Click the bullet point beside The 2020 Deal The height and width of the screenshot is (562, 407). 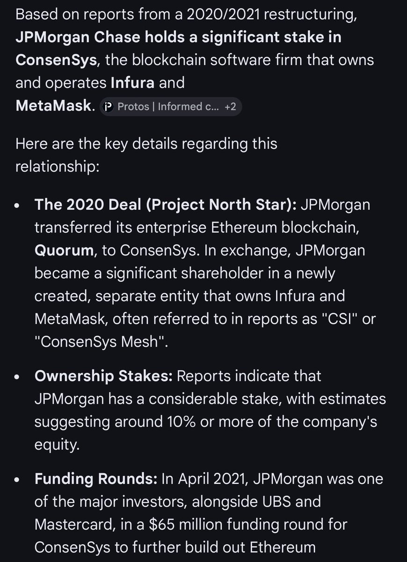[x=18, y=205]
